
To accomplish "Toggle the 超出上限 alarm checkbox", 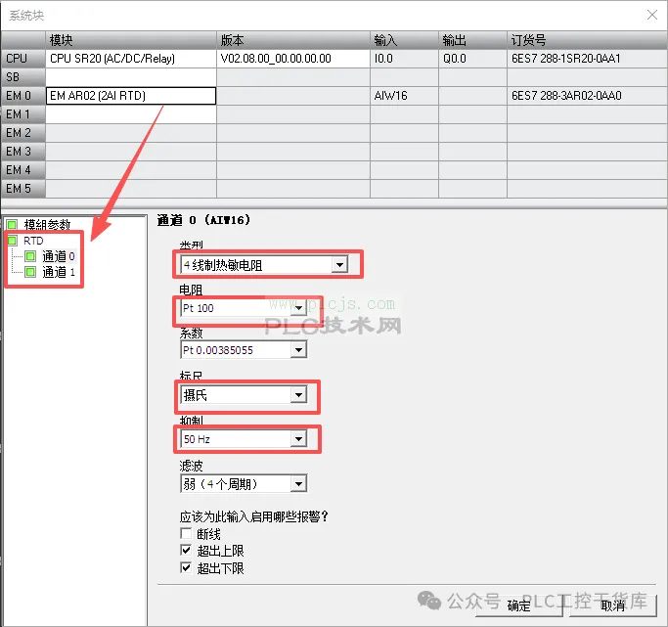I will coord(186,551).
